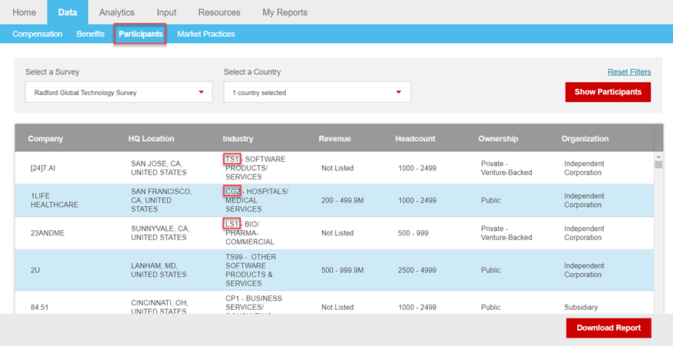Select the Participants sub-menu
Viewport: 673px width, 346px height.
coord(141,34)
